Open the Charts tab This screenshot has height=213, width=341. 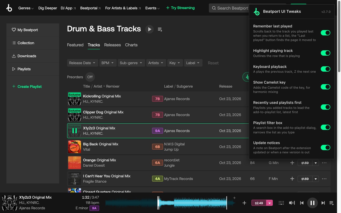tap(131, 45)
